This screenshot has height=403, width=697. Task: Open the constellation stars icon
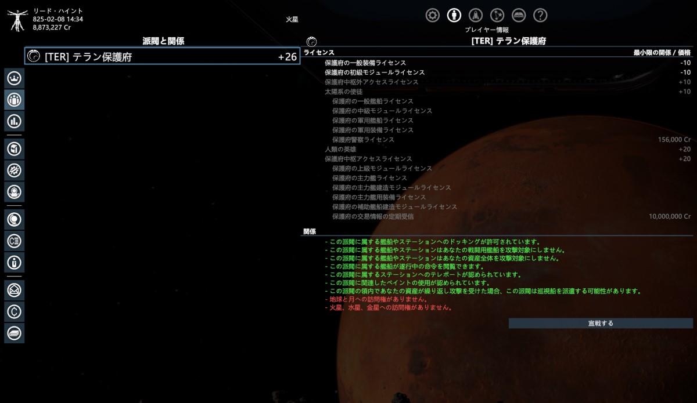(x=497, y=16)
